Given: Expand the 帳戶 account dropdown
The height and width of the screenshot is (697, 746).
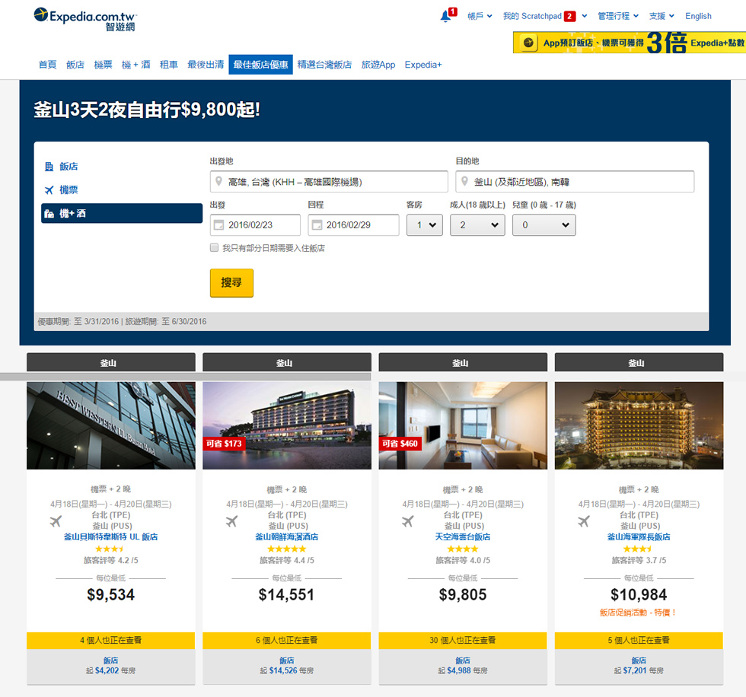Looking at the screenshot, I should pos(480,16).
